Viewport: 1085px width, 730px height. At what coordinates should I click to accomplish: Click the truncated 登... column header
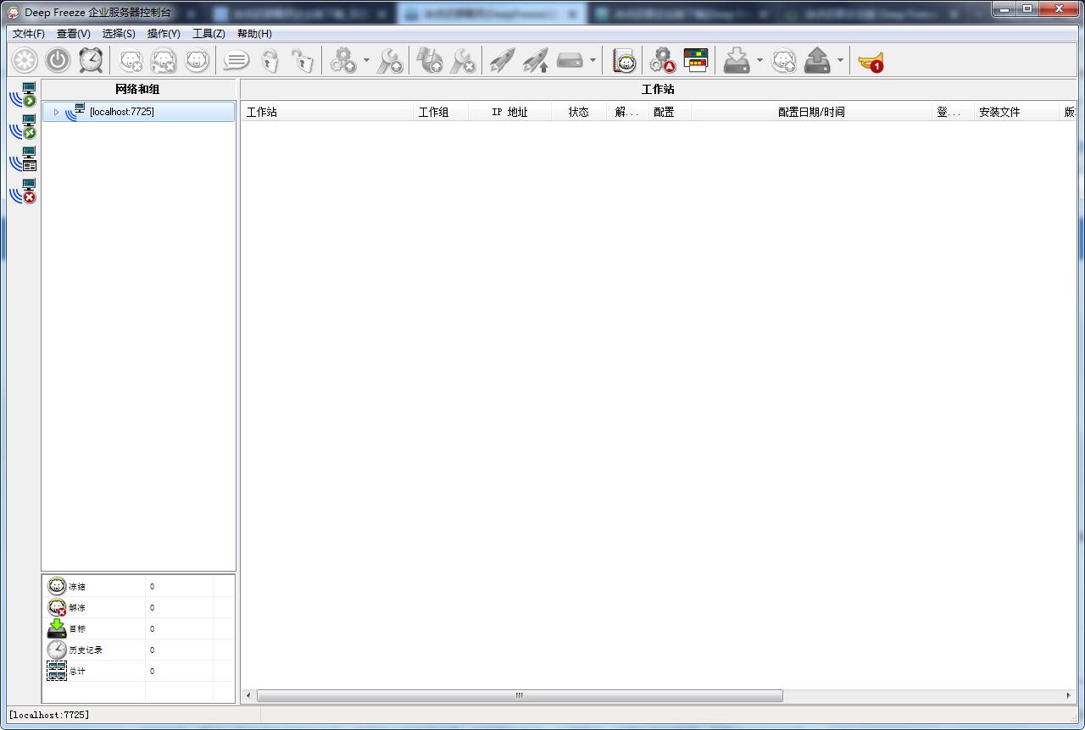click(953, 112)
